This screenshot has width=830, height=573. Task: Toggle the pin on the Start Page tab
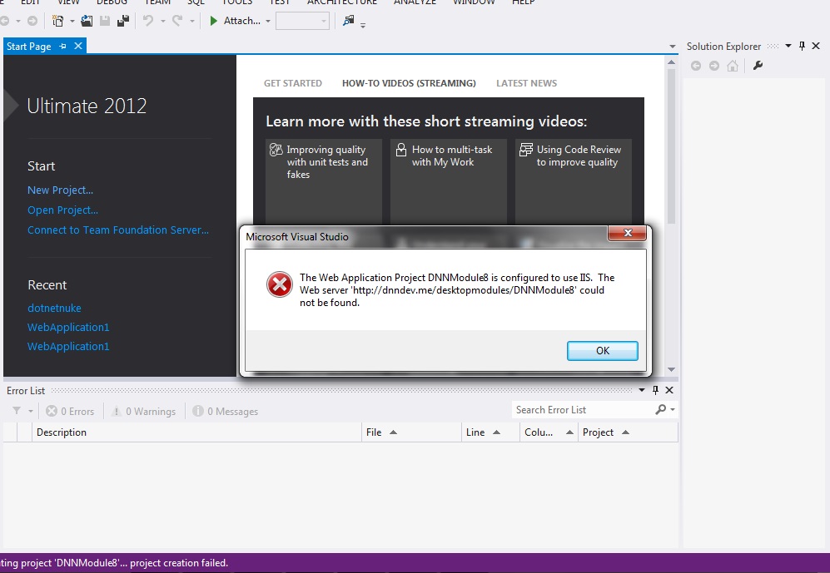pyautogui.click(x=62, y=46)
